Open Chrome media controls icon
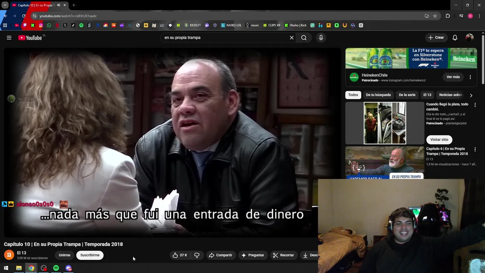Image resolution: width=485 pixels, height=273 pixels. coord(461,16)
